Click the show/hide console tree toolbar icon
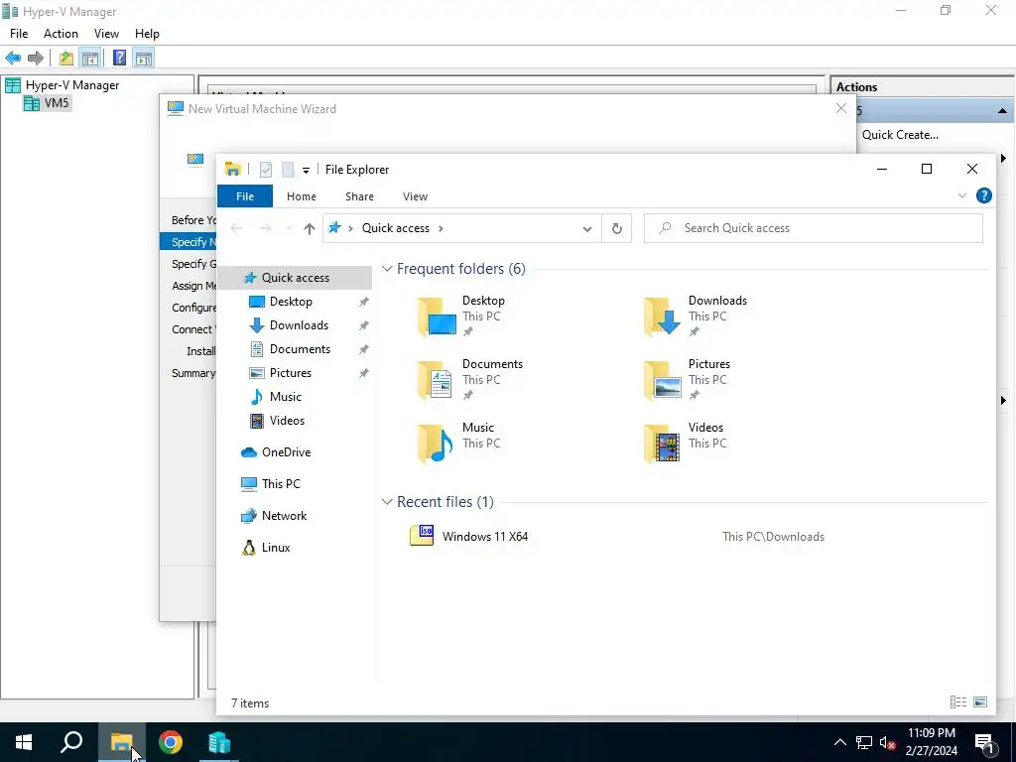The width and height of the screenshot is (1016, 762). point(89,59)
